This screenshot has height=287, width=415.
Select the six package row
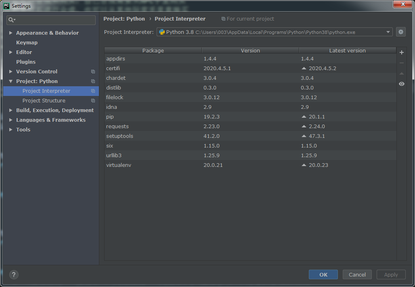[250, 146]
